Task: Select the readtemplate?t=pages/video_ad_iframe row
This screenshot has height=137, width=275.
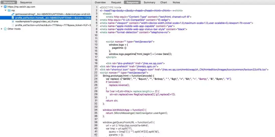Action: click(46, 21)
